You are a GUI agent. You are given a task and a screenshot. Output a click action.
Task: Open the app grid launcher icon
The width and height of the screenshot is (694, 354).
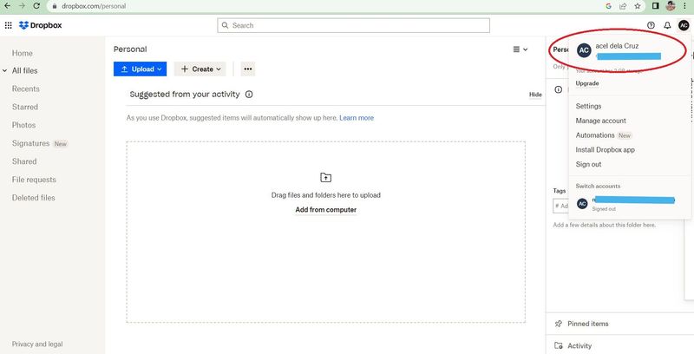pos(8,25)
